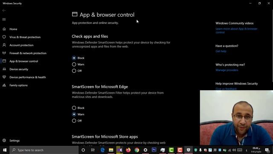Image resolution: width=273 pixels, height=154 pixels.
Task: Click the Device performance & health heart icon
Action: tap(4, 77)
